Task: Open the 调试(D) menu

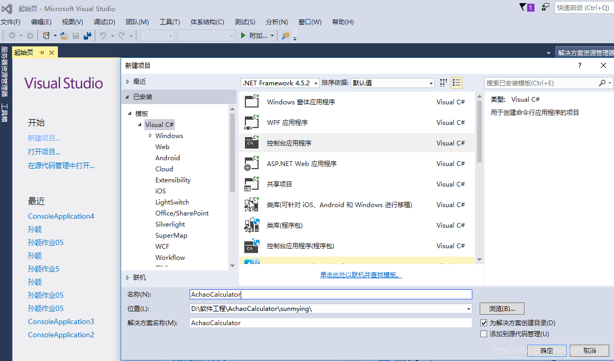Action: 104,22
